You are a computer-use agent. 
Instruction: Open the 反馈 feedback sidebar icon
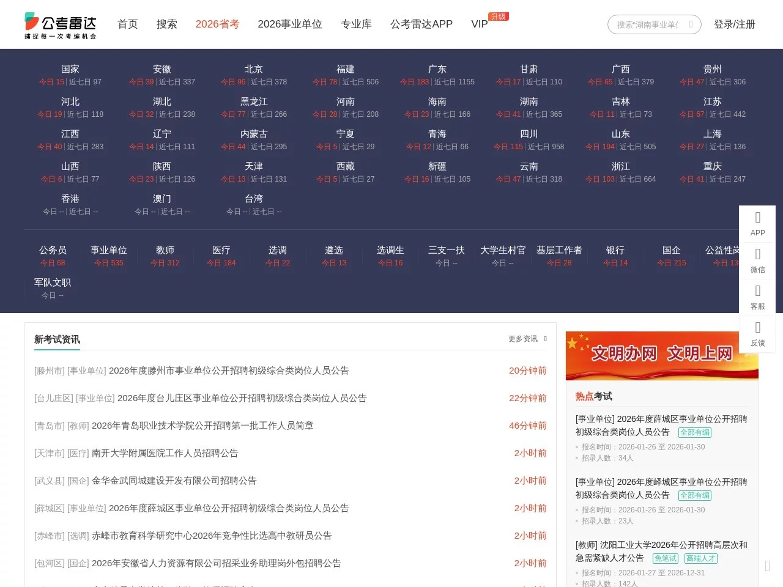click(757, 334)
